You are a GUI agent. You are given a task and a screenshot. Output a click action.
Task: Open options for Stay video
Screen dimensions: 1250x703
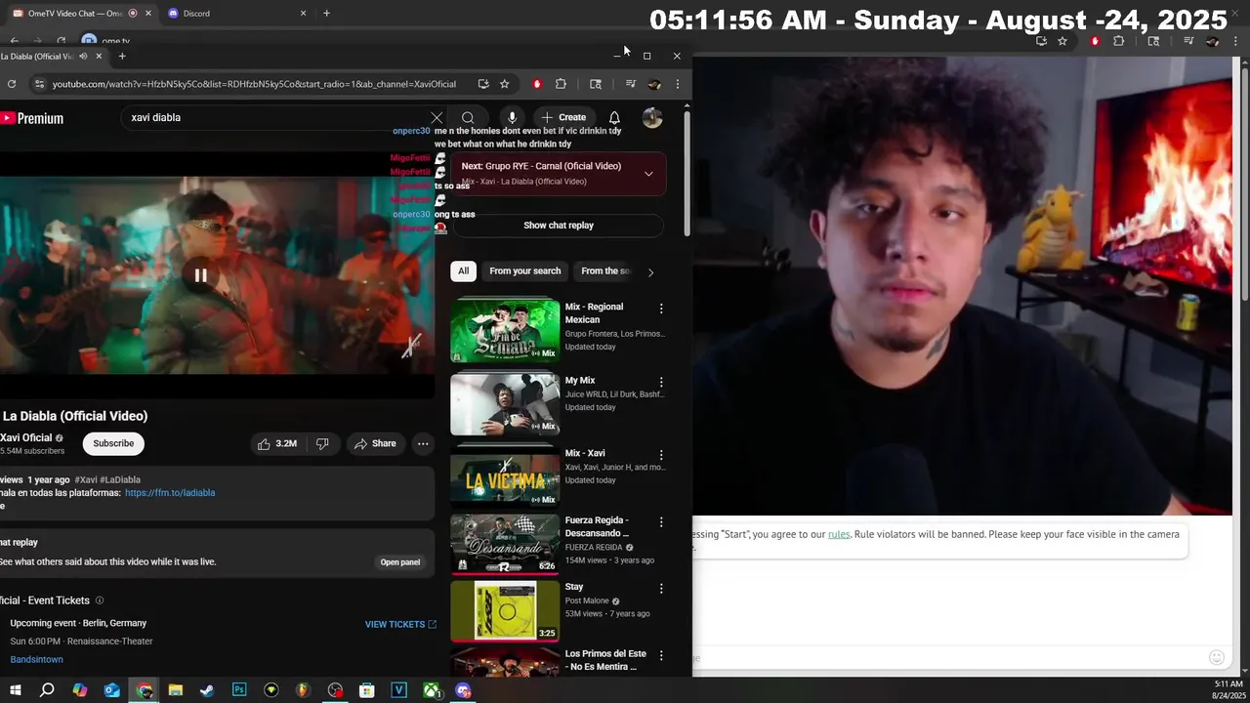coord(661,588)
